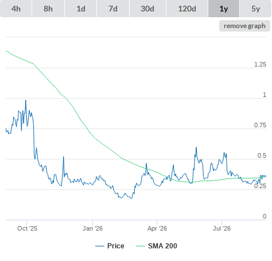Click the 1.25 y-axis value label
The width and height of the screenshot is (272, 261).
260,64
